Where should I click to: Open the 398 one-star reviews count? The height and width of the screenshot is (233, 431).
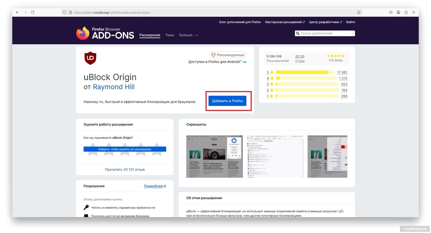point(344,96)
